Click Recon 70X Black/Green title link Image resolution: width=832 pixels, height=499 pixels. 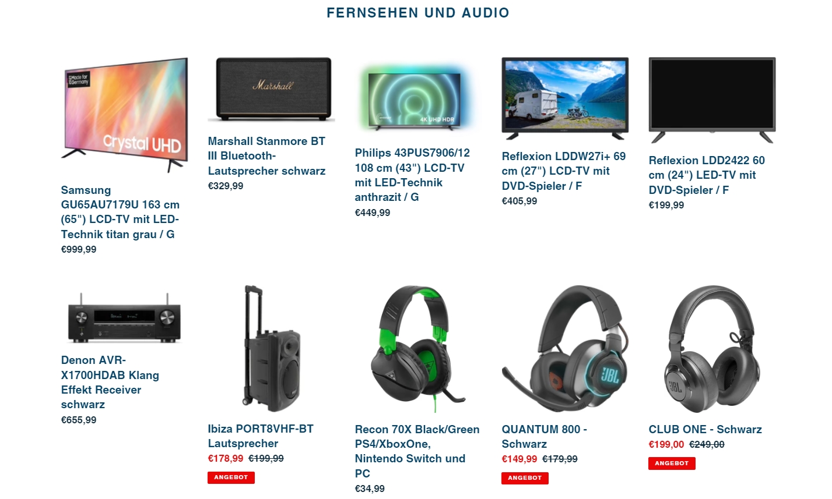point(417,451)
